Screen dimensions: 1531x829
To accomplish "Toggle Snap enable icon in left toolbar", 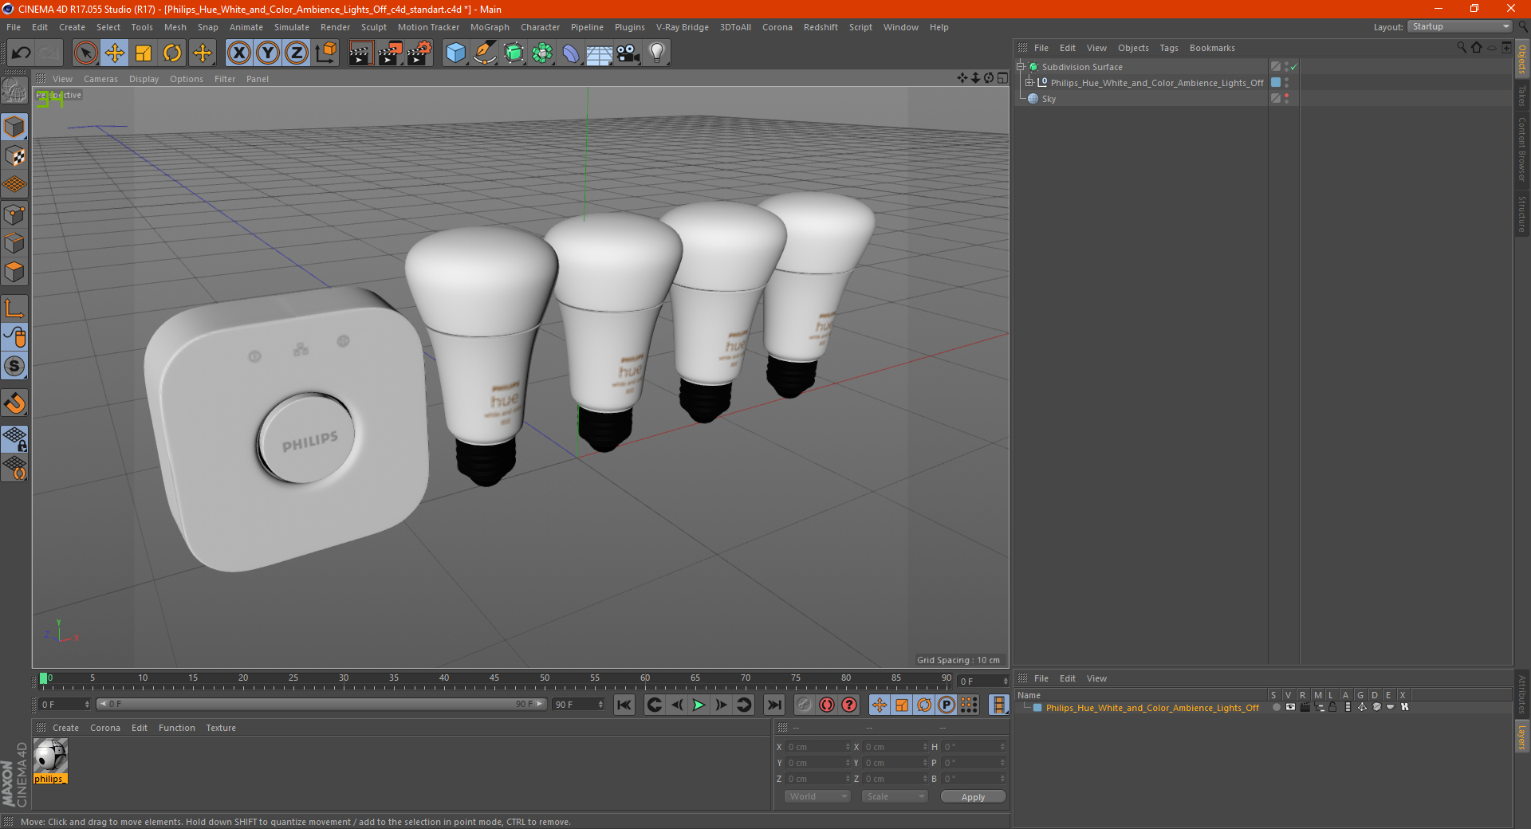I will 14,366.
